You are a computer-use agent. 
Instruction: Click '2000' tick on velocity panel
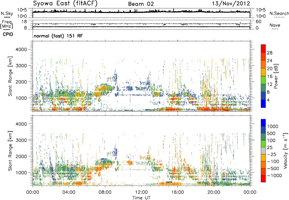(x=21, y=156)
